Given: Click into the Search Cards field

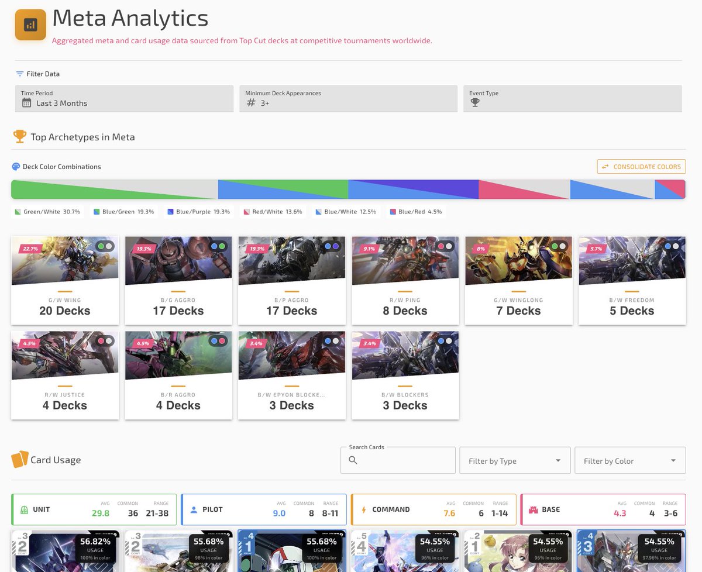Looking at the screenshot, I should [x=398, y=460].
